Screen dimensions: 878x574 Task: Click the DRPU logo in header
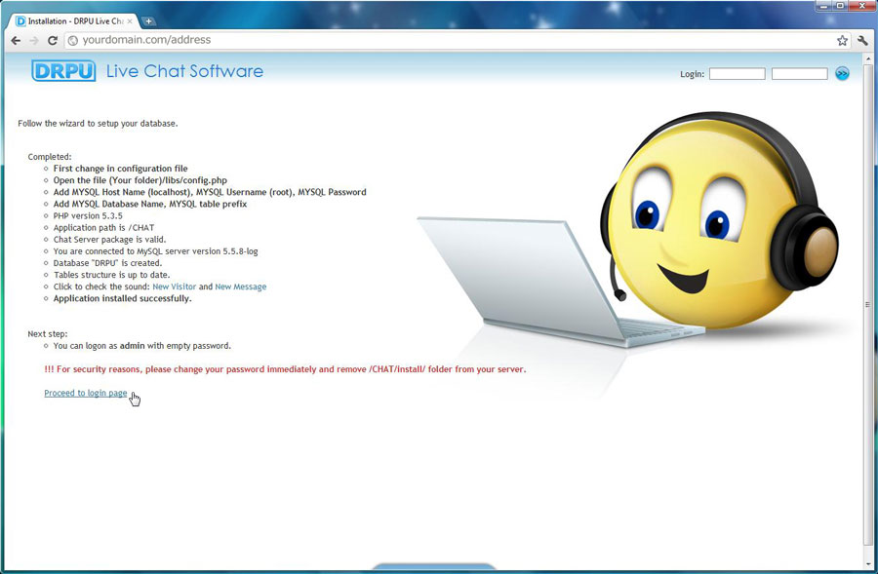(x=63, y=71)
